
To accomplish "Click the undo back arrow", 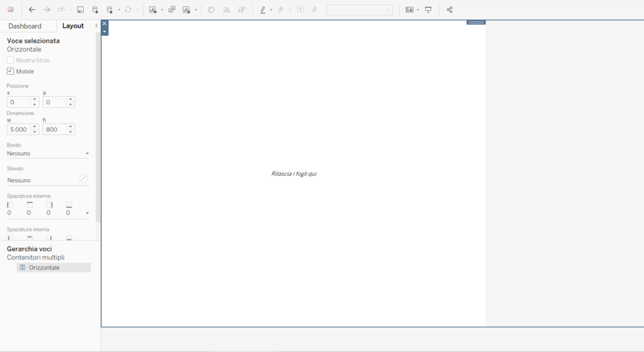I will tap(31, 10).
